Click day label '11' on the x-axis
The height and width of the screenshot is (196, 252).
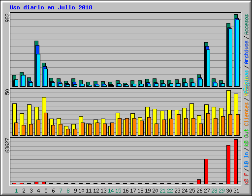[89, 191]
